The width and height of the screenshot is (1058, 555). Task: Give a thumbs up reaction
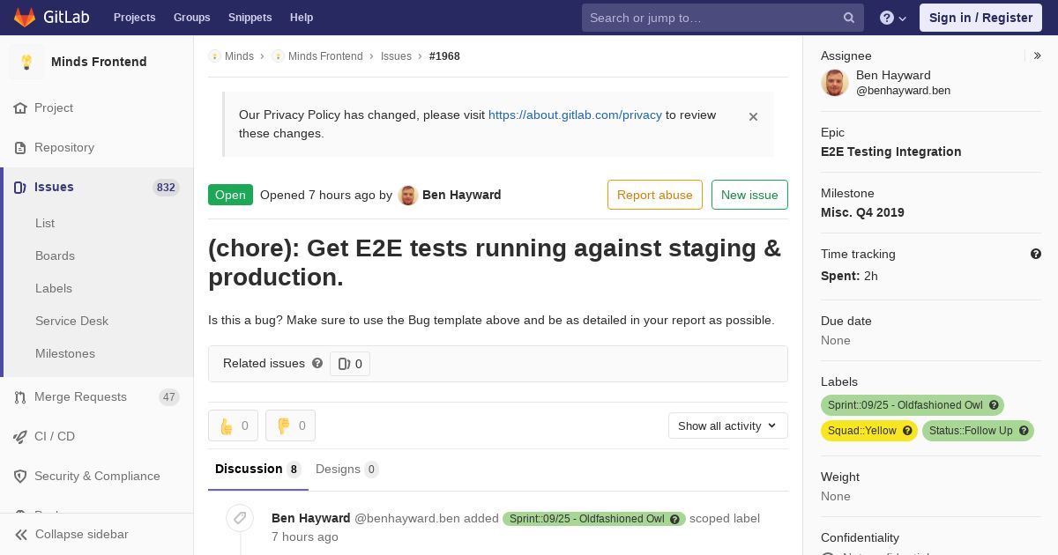[233, 425]
